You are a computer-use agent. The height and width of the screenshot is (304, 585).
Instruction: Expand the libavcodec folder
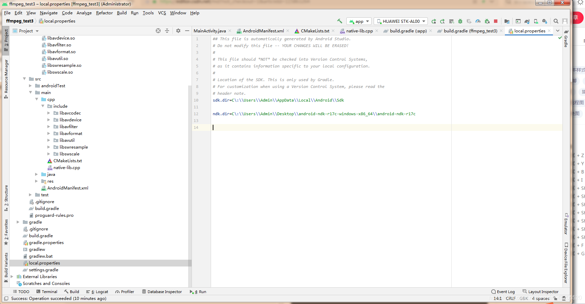point(49,113)
